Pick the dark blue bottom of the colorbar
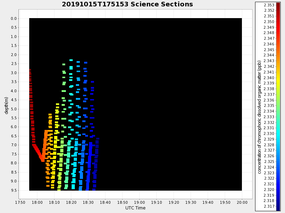The image size is (285, 213). click(278, 208)
